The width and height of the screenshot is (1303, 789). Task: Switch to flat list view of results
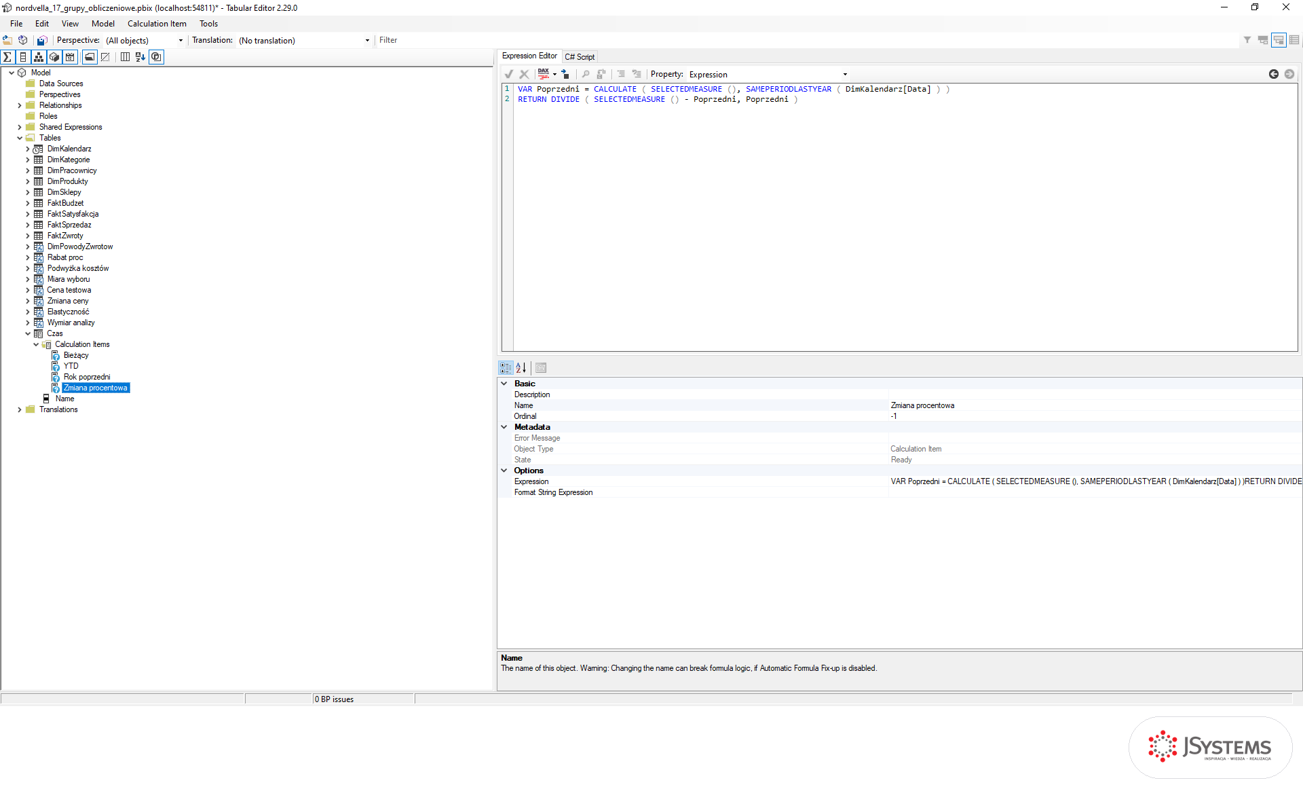[x=1294, y=40]
